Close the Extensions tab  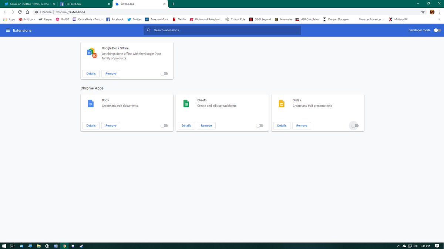click(x=164, y=4)
